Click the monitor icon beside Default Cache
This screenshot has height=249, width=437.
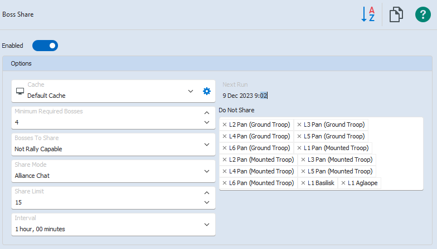(20, 91)
